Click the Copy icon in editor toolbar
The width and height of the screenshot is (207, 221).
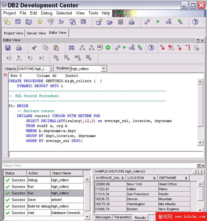pos(45,47)
